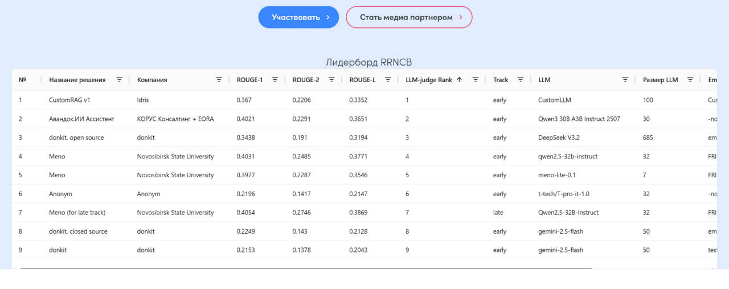Open filter icon on Track column

(x=520, y=80)
